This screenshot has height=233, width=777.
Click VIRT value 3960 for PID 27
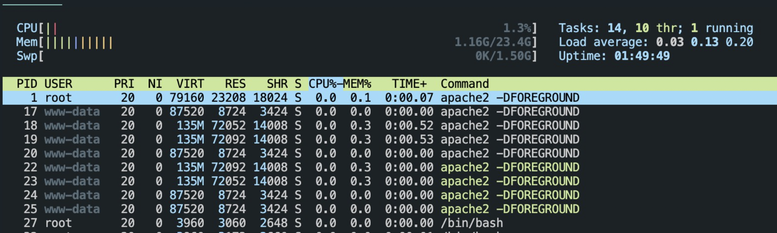(190, 223)
